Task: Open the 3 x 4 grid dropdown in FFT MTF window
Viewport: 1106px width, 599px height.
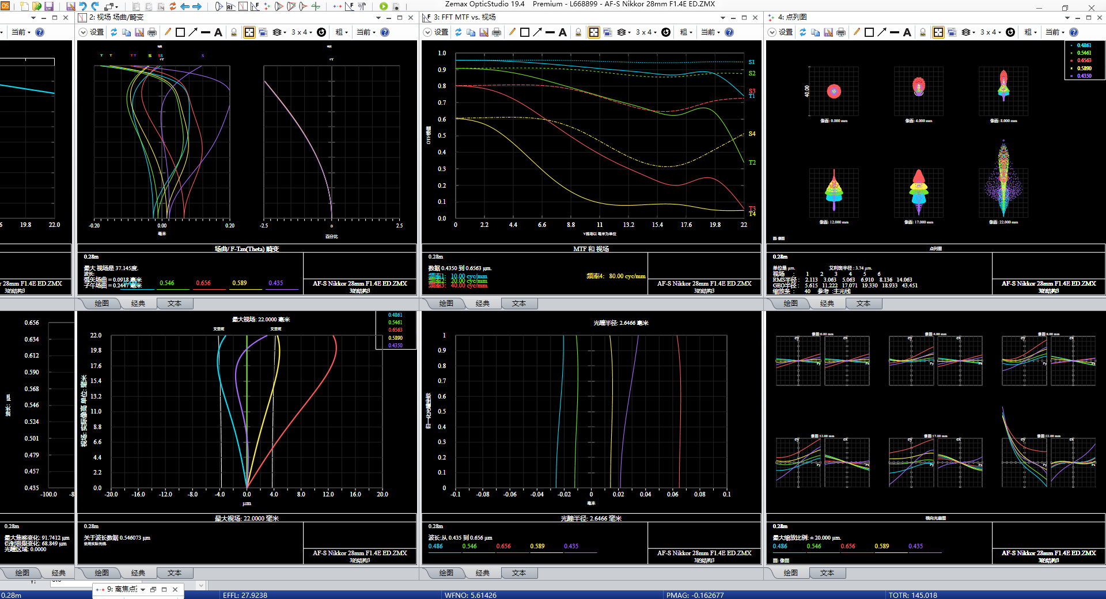Action: (x=646, y=32)
